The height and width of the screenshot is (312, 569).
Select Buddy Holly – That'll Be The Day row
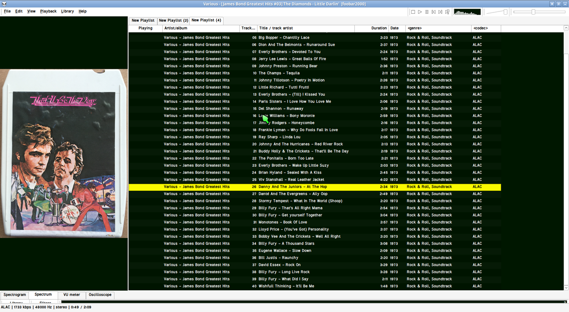(x=315, y=151)
